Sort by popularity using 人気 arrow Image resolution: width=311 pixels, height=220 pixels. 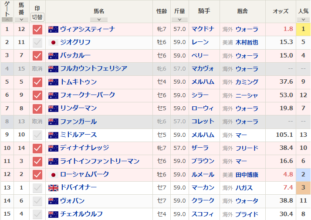tap(303, 20)
